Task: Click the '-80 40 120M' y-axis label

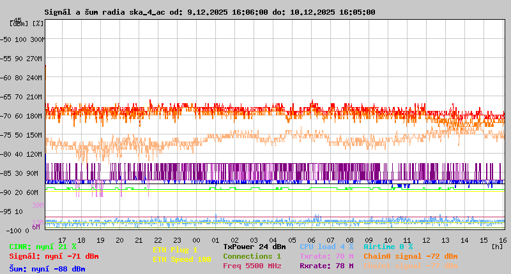Action: point(21,154)
